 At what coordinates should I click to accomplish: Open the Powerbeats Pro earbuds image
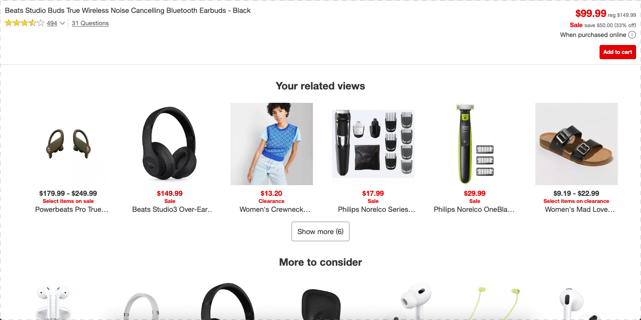click(68, 144)
